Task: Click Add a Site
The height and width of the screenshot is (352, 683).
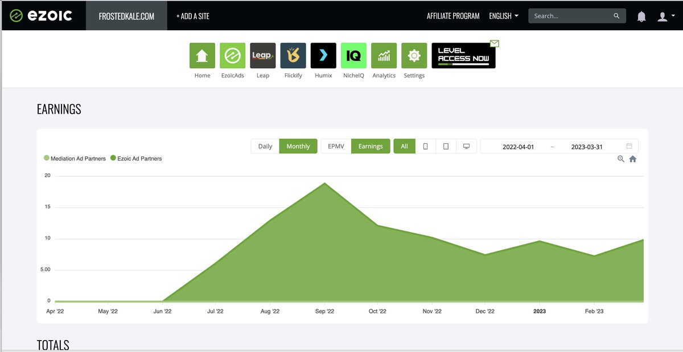Action: tap(193, 16)
